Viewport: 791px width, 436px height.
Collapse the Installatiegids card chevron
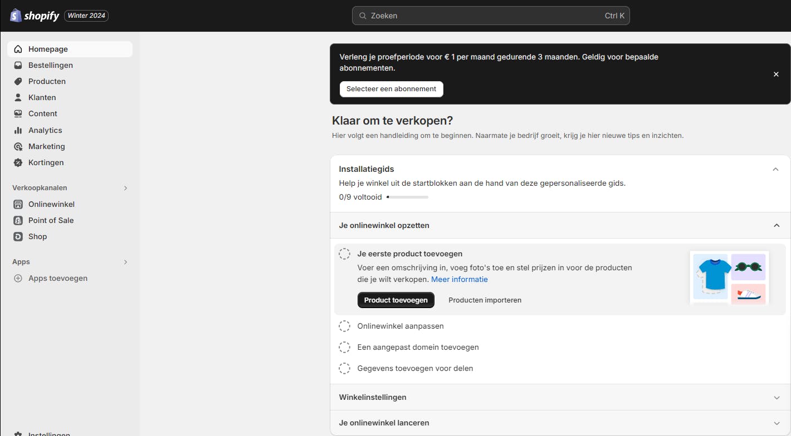[775, 169]
